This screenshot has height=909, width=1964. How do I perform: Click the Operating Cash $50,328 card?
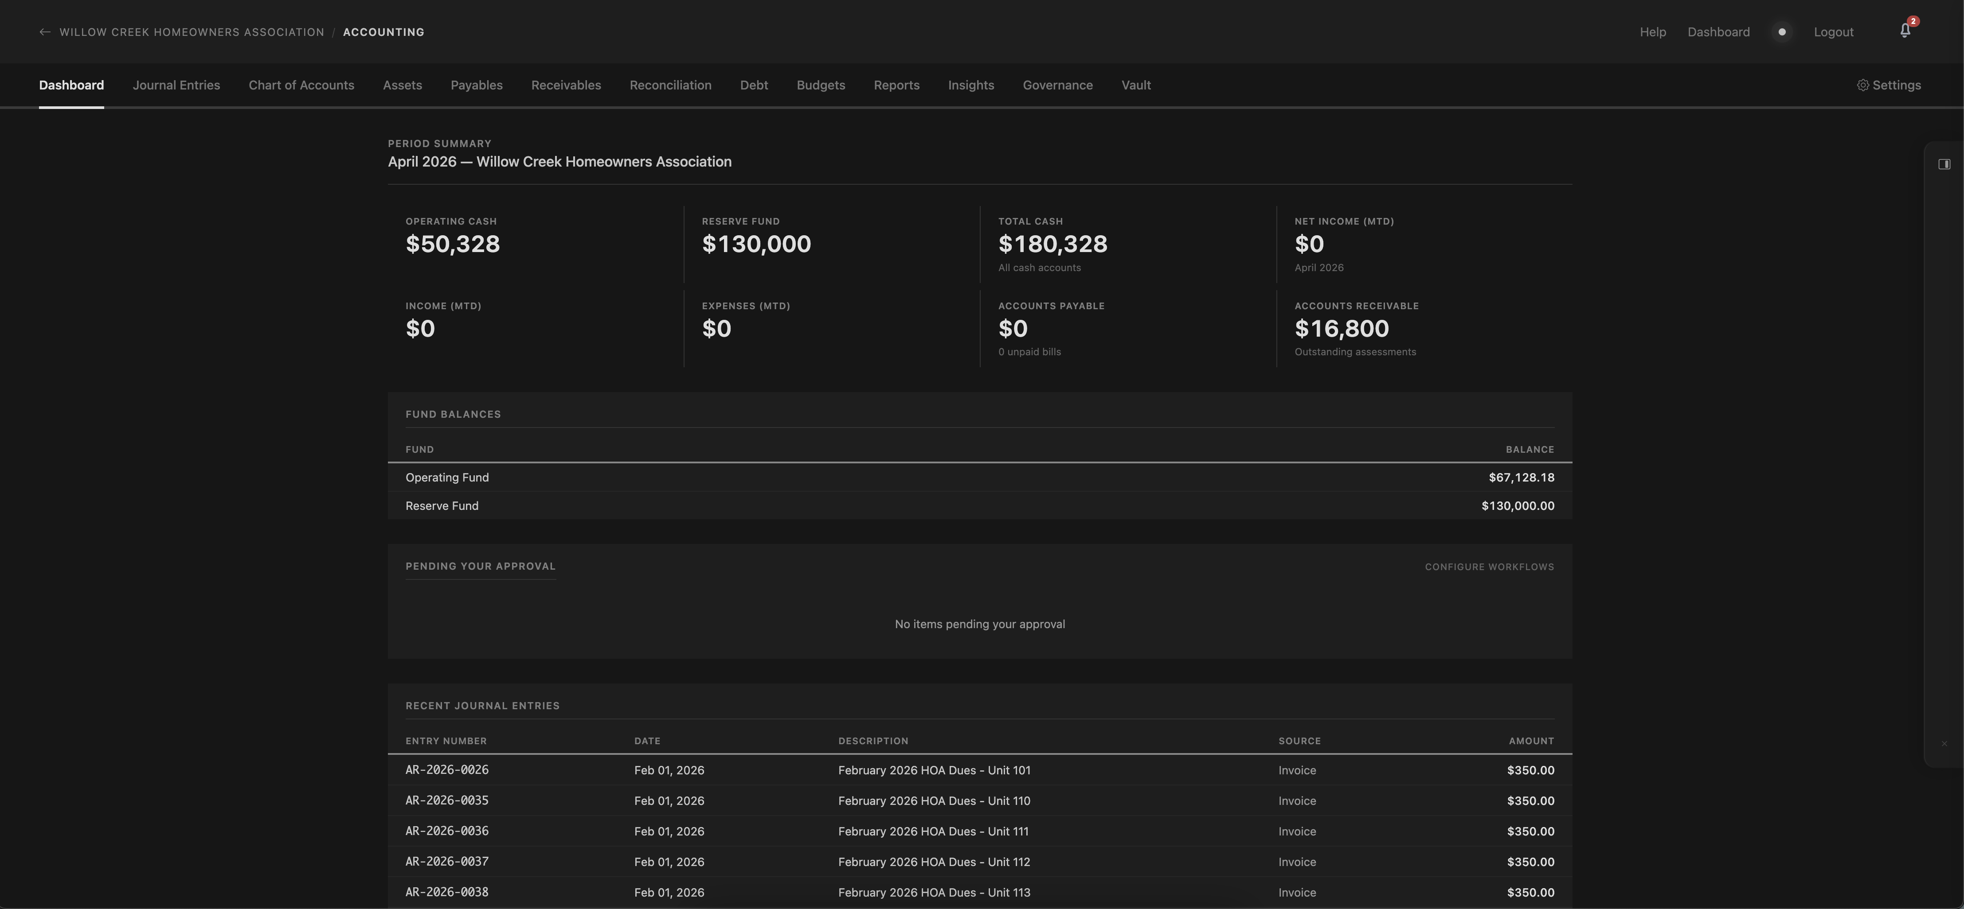pos(536,244)
